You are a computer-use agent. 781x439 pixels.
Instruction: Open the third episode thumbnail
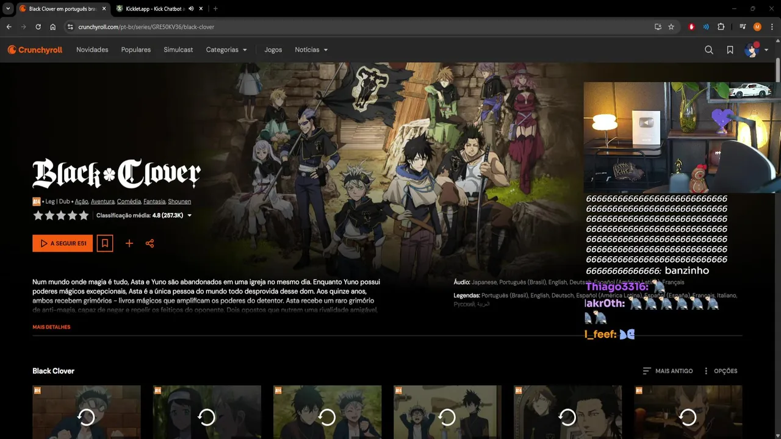pyautogui.click(x=327, y=412)
